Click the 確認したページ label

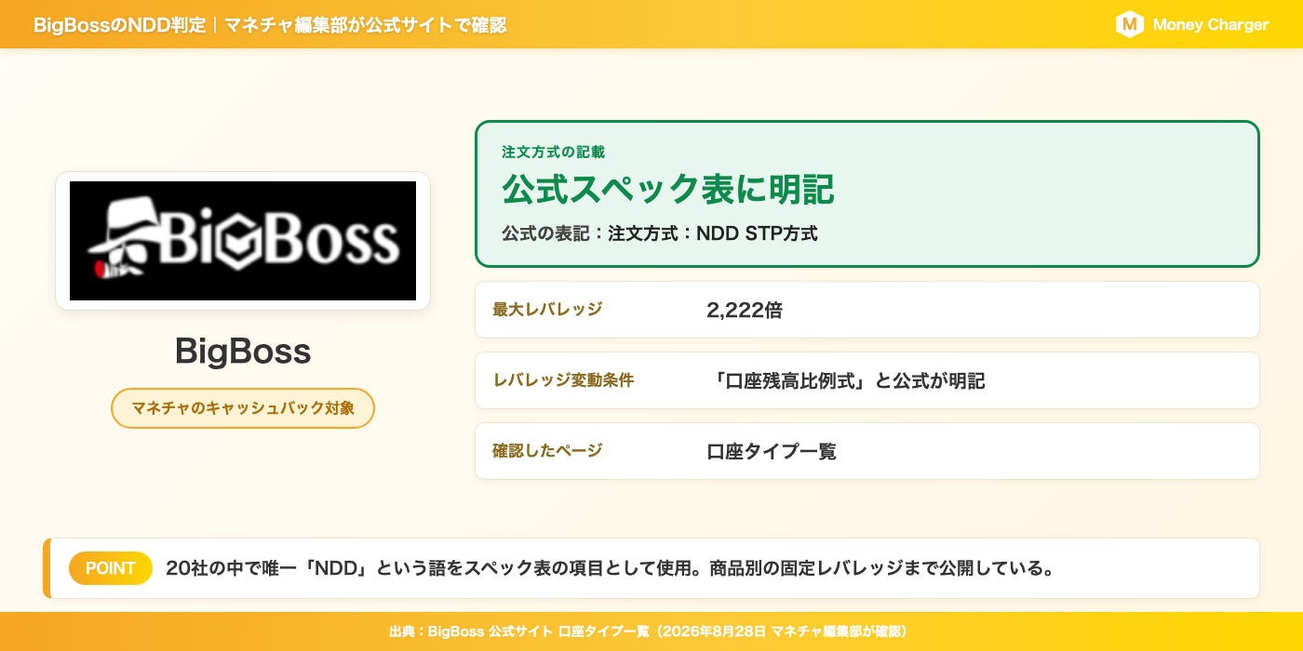coord(547,451)
